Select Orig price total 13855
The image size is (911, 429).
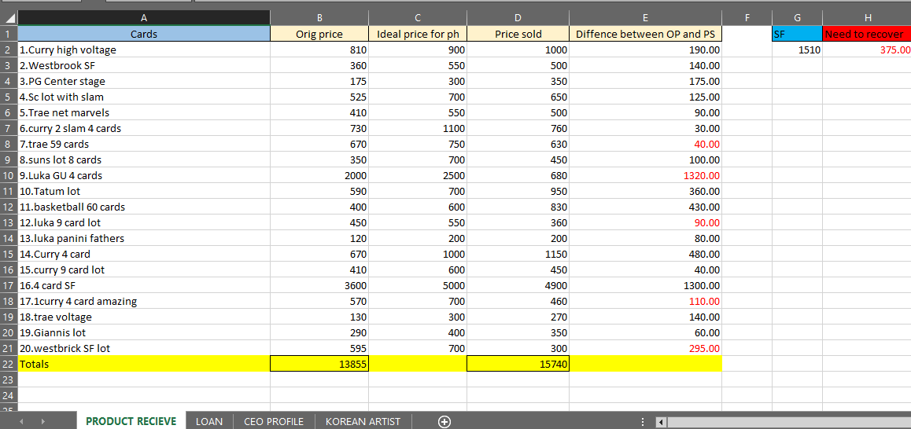pos(319,364)
